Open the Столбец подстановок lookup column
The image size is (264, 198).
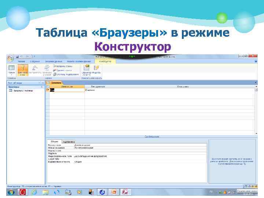click(x=66, y=74)
